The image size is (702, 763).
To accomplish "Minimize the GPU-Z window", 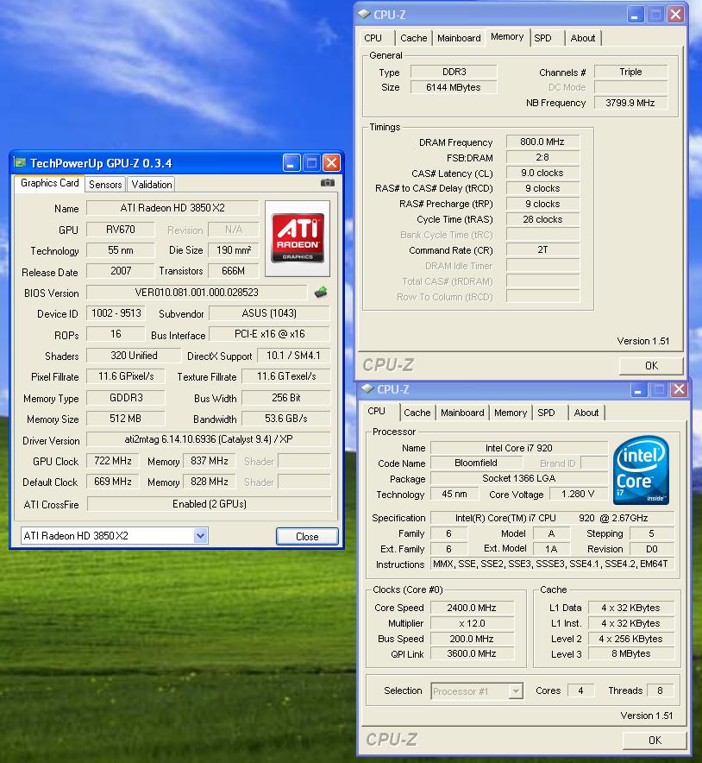I will click(x=291, y=163).
